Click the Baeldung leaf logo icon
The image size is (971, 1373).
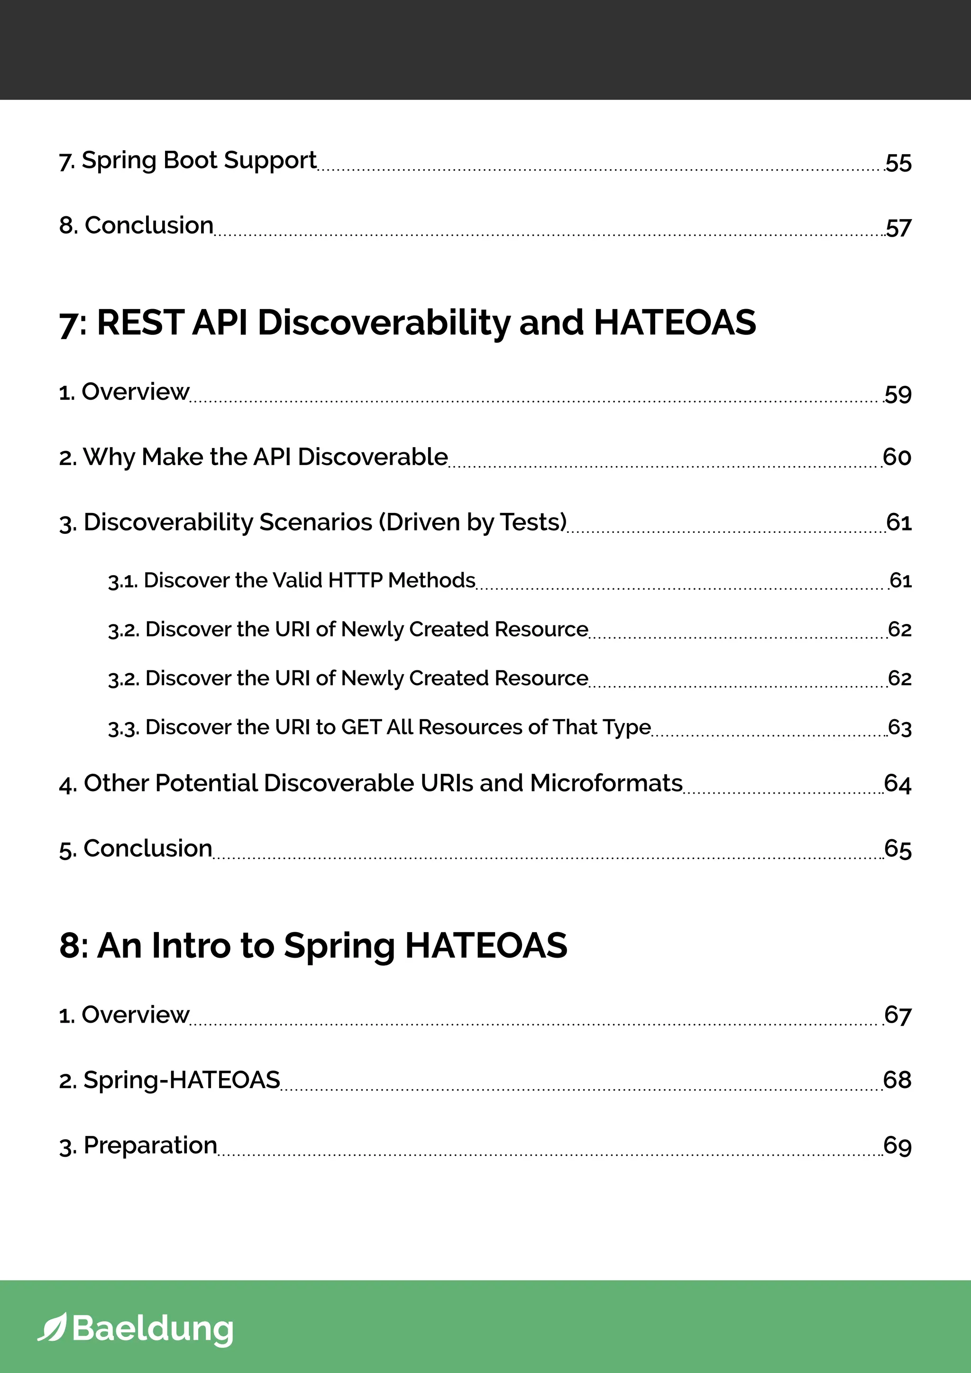(x=52, y=1327)
